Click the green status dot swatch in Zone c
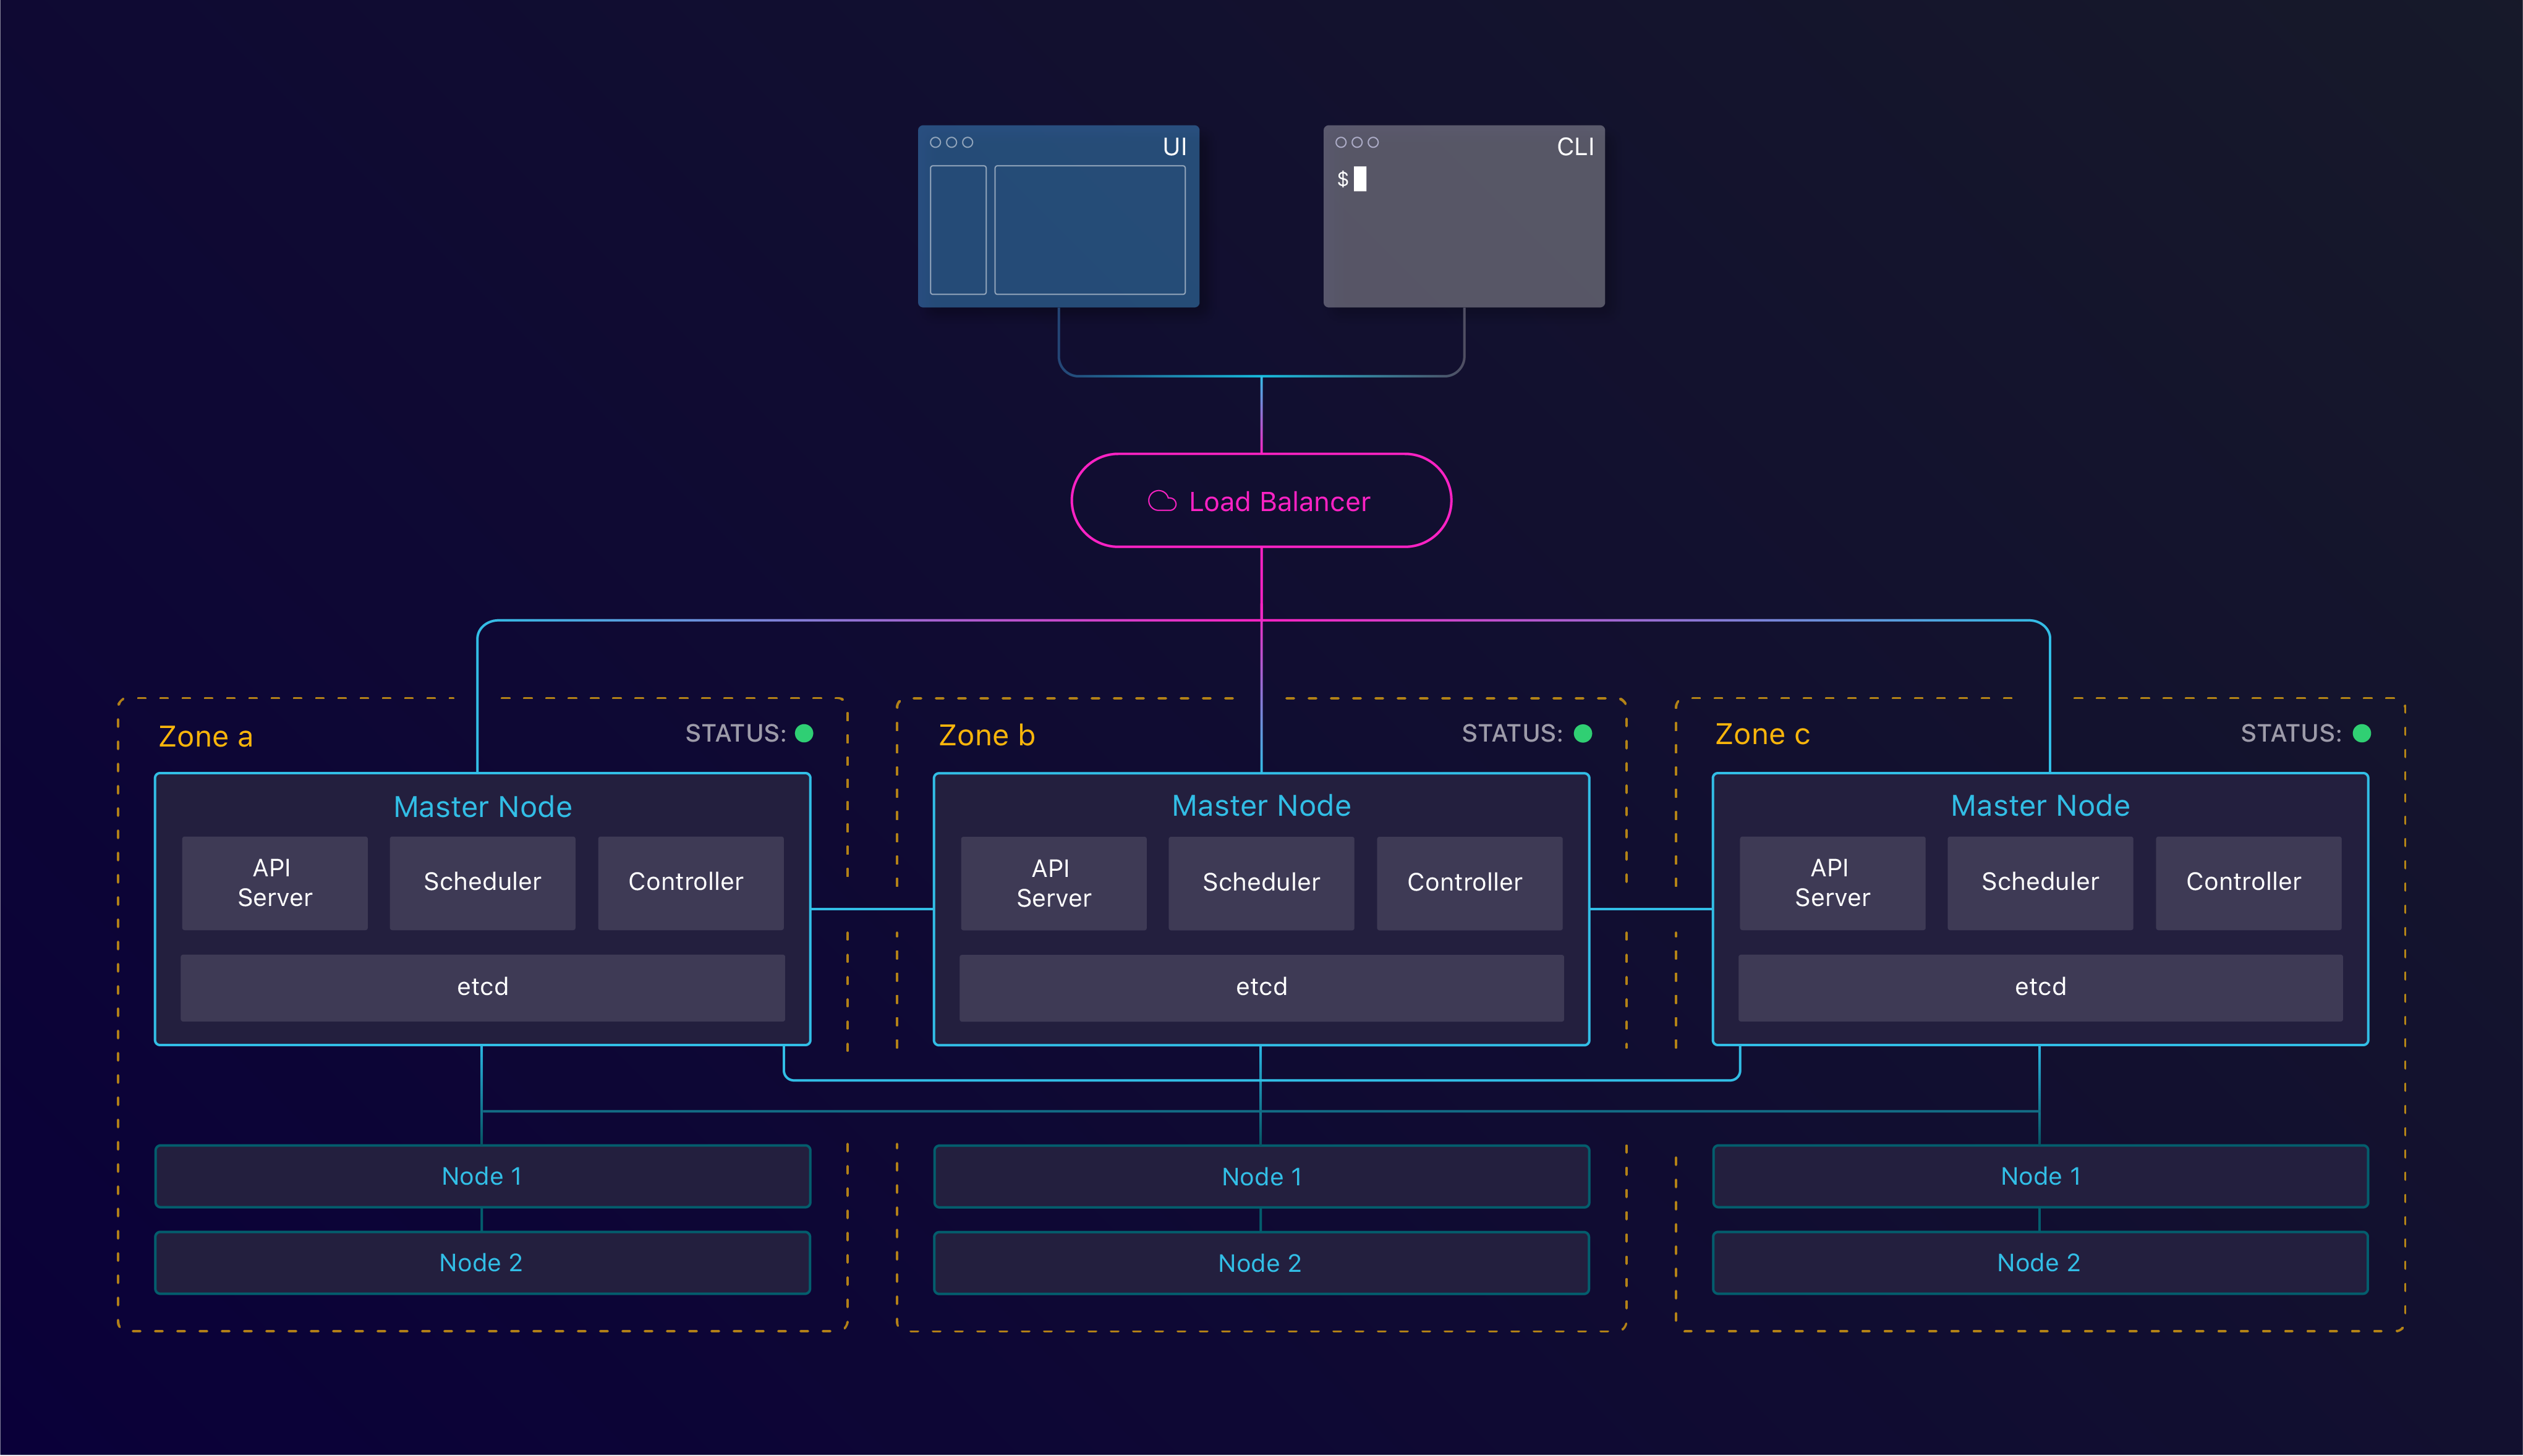Viewport: 2523px width, 1456px height. 2362,733
